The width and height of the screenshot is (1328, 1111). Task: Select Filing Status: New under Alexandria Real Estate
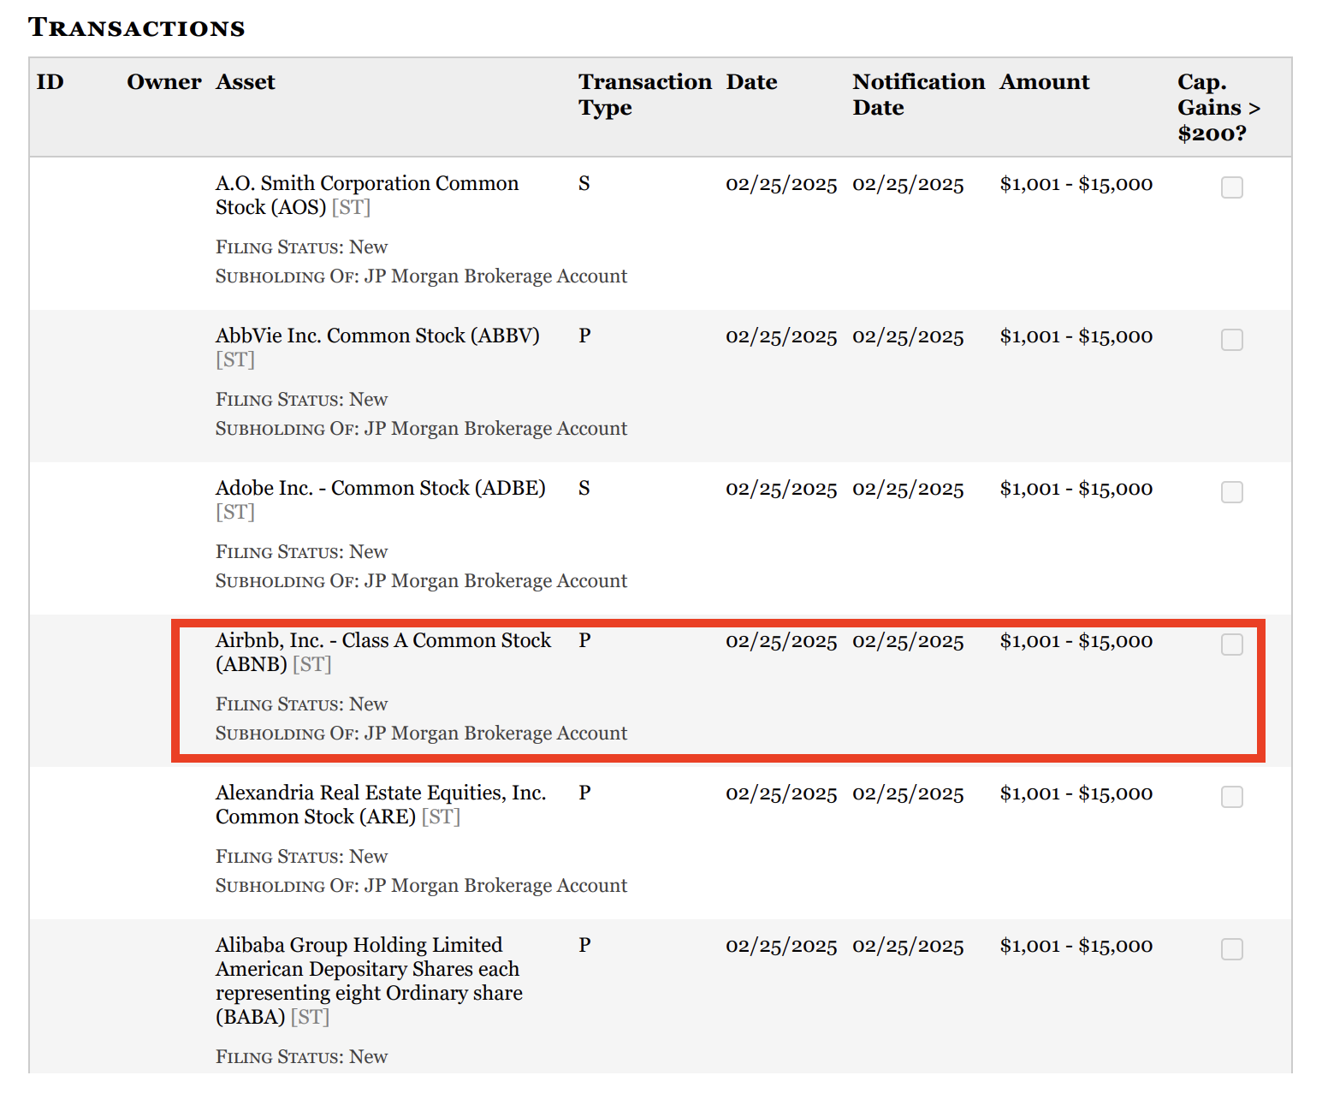[x=302, y=857]
